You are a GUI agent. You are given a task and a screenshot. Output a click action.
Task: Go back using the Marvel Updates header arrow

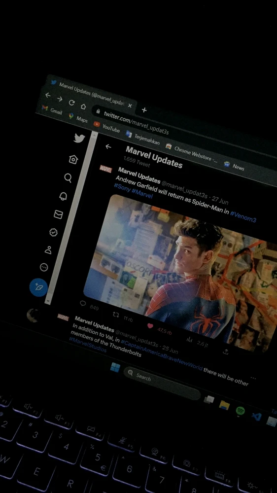point(108,146)
